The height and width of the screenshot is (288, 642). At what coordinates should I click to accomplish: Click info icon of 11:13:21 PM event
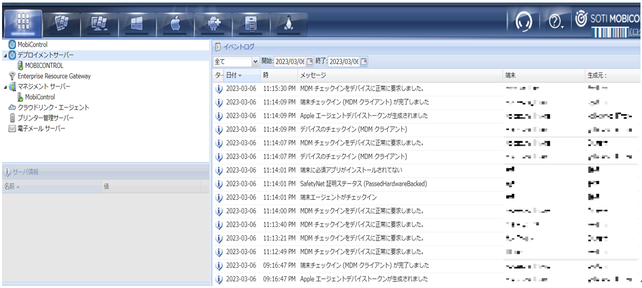(219, 238)
